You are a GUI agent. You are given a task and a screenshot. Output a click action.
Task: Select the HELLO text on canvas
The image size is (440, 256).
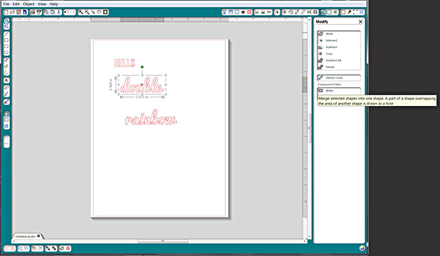(x=124, y=63)
